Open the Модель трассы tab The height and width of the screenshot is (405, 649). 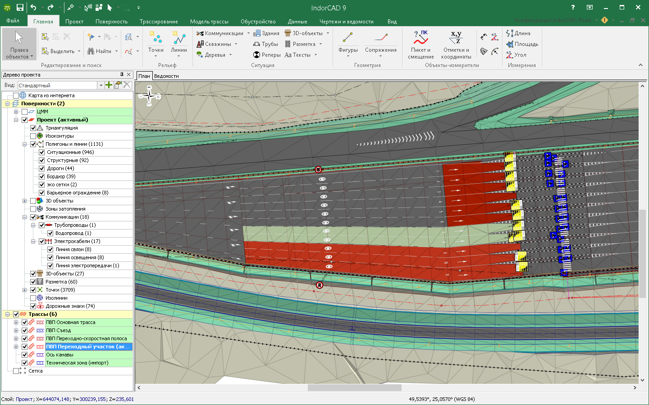(209, 21)
